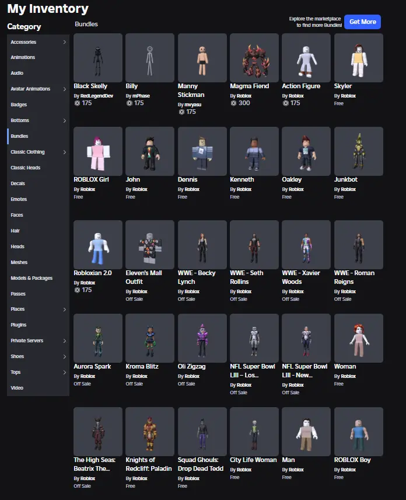The width and height of the screenshot is (406, 500).
Task: Select the Kroma Blitz bundle thumbnail
Action: tap(150, 338)
